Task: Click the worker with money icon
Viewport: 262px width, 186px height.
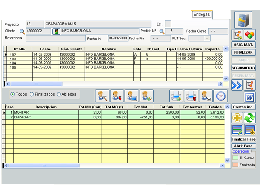Action: (147, 96)
